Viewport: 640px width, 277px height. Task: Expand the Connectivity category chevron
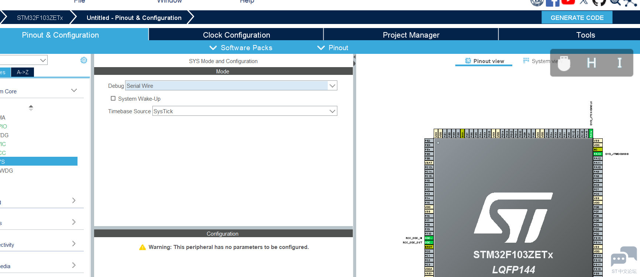point(74,243)
